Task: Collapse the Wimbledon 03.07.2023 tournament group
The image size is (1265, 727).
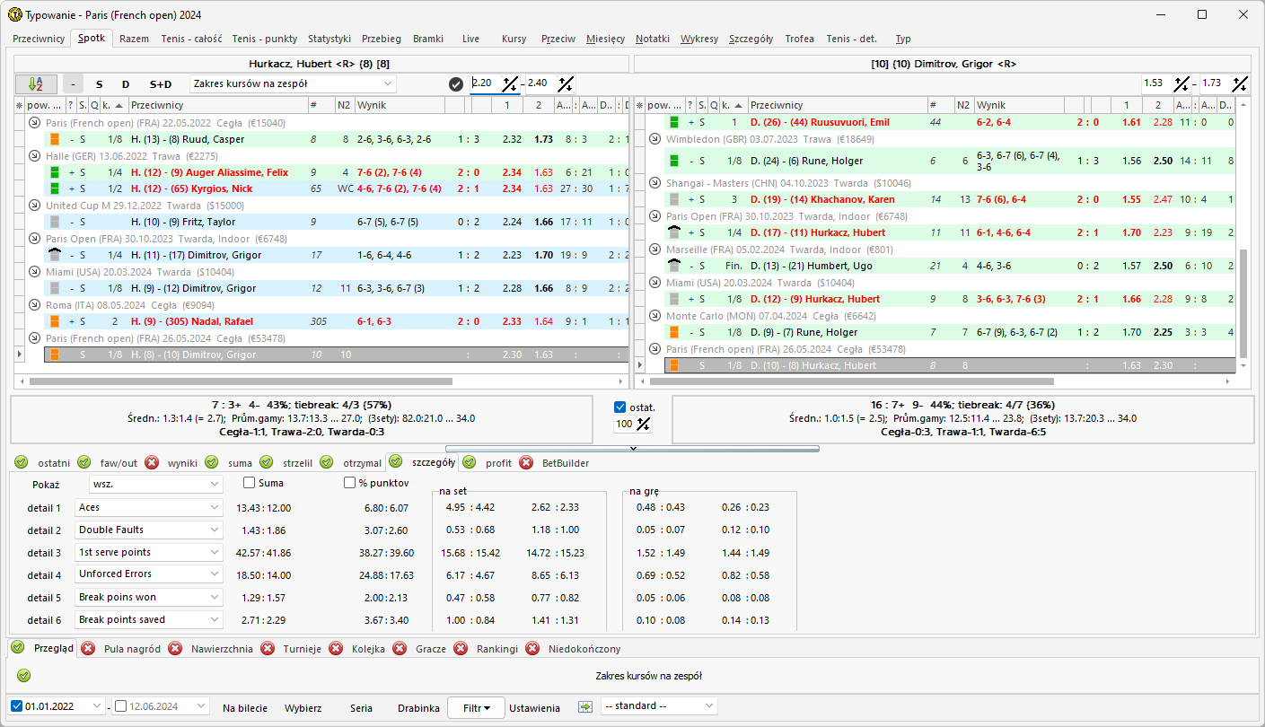Action: [x=655, y=139]
